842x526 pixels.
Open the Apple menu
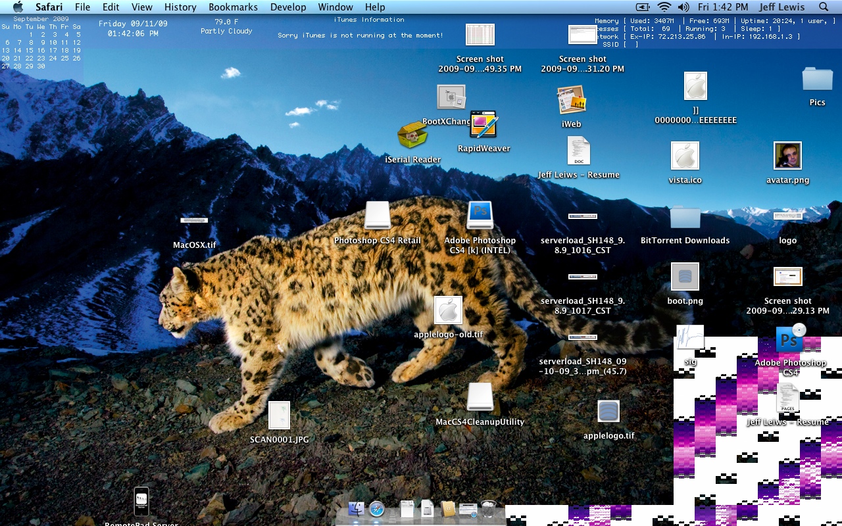[18, 7]
